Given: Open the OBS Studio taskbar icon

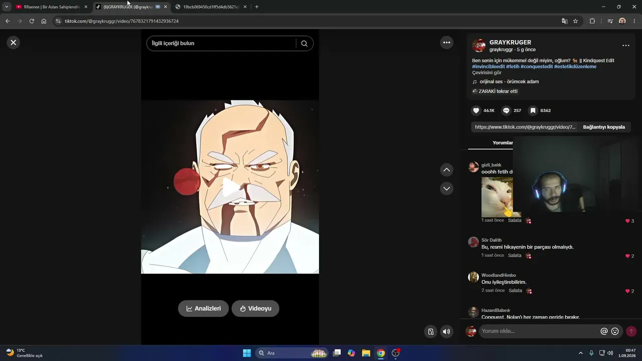Looking at the screenshot, I should coord(396,353).
